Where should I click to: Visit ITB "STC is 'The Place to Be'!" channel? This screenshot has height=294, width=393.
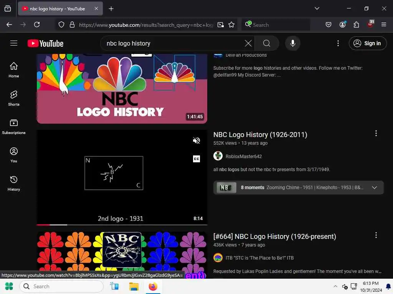(259, 258)
